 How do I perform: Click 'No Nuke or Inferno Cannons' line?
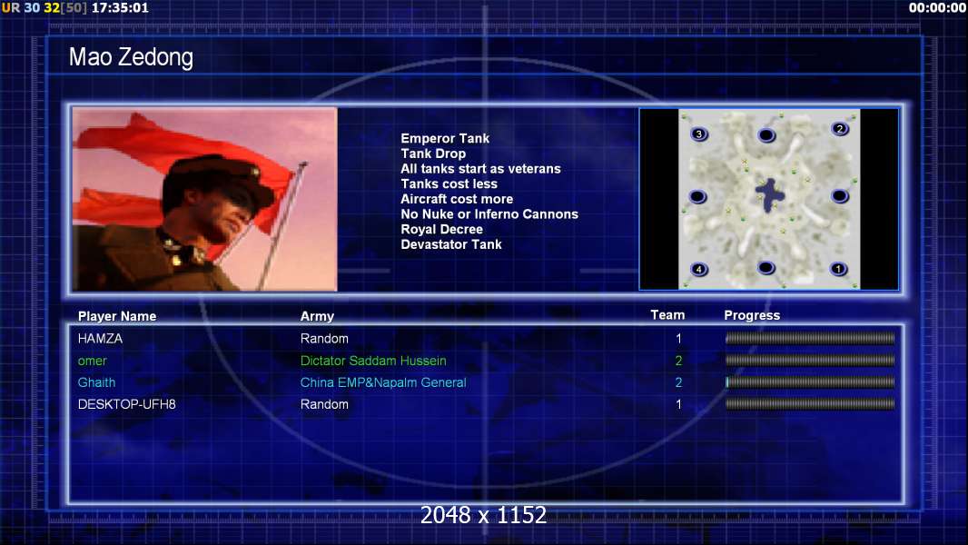(x=489, y=214)
